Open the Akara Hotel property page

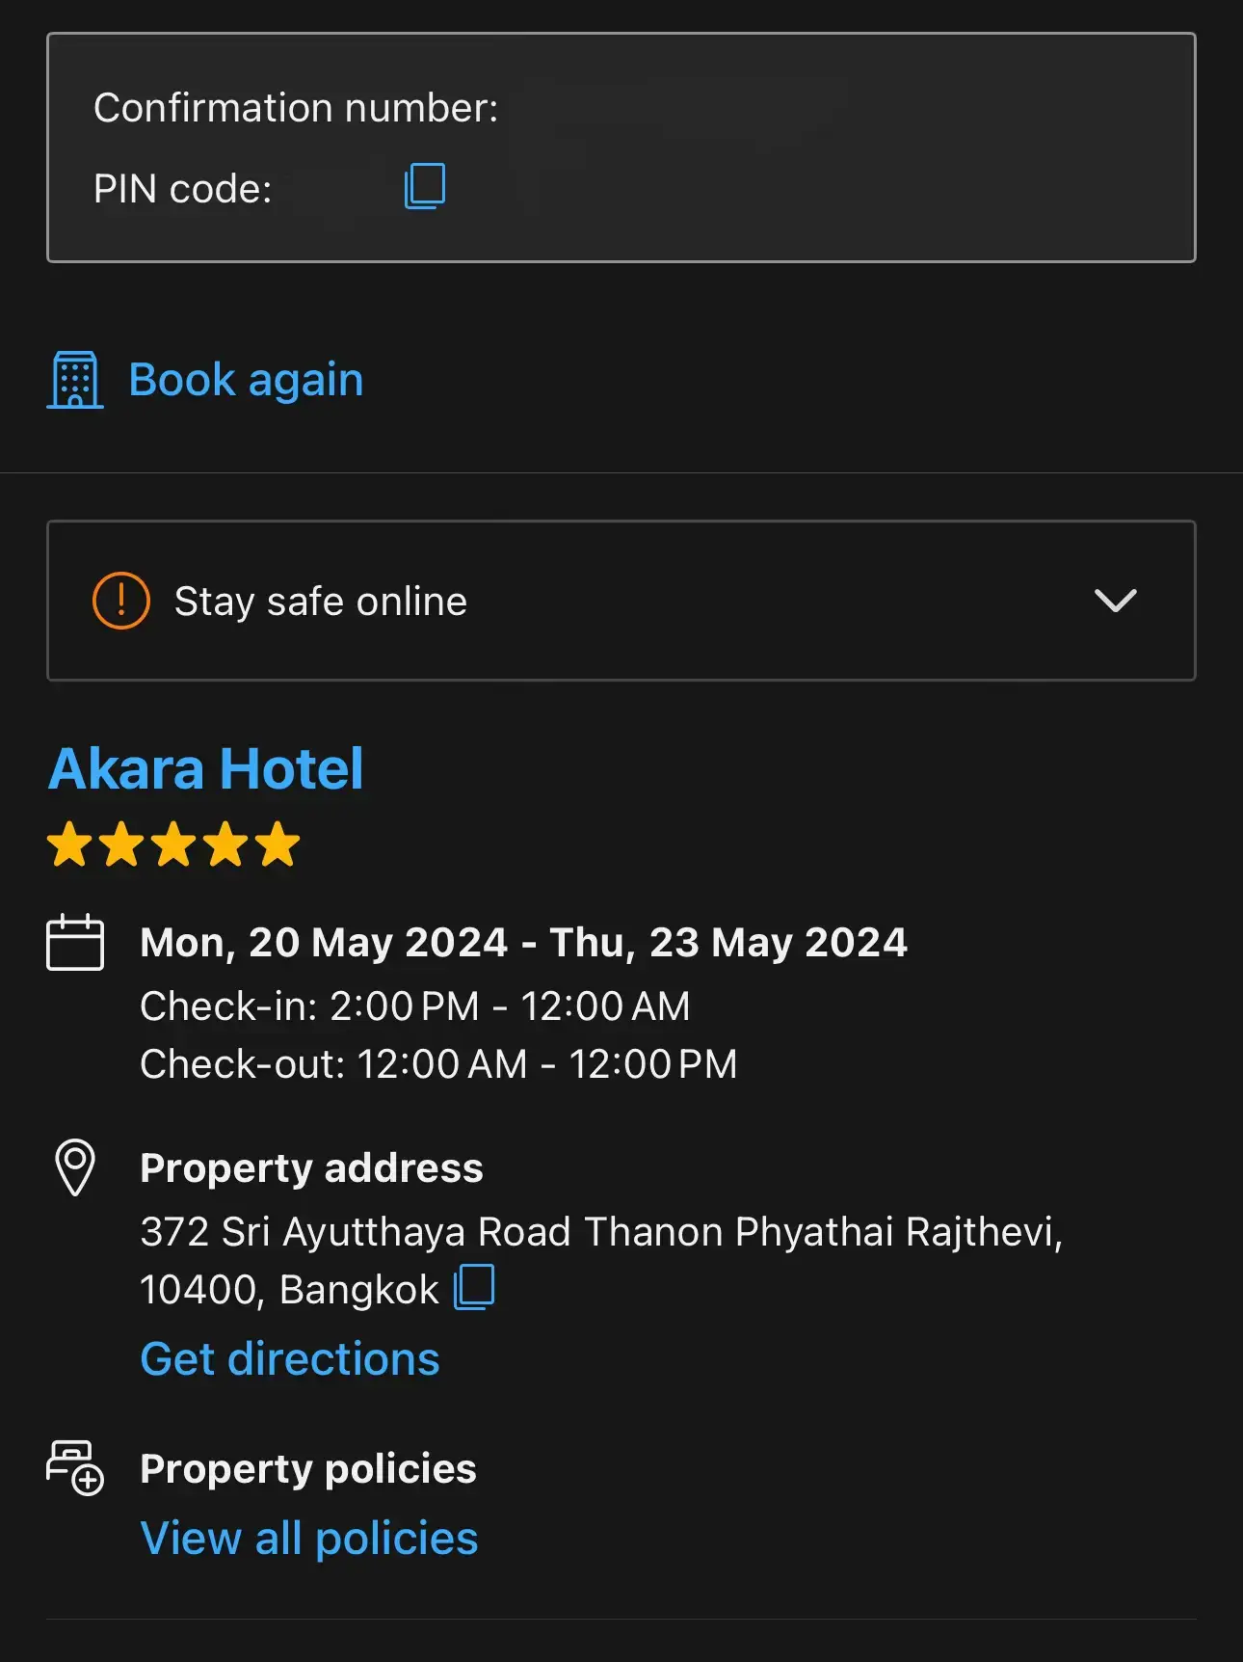[x=206, y=768]
